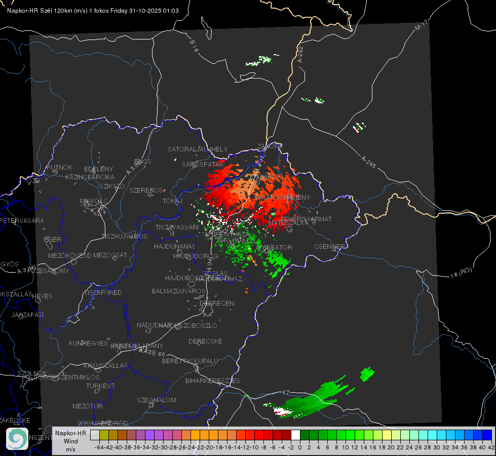496x456 pixels.
Task: Click the KAZINCBARCIKA label
Action: 90,177
